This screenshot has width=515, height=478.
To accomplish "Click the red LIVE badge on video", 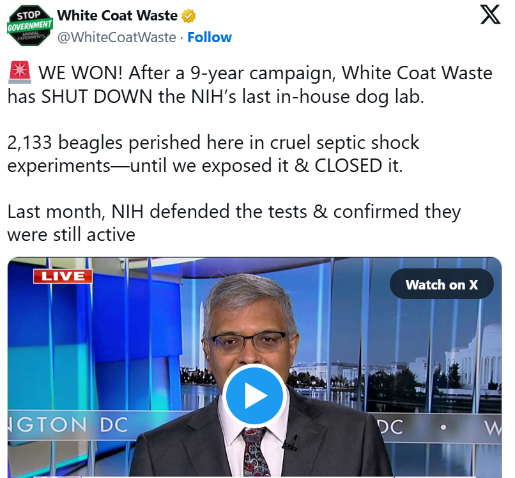I will pos(63,276).
